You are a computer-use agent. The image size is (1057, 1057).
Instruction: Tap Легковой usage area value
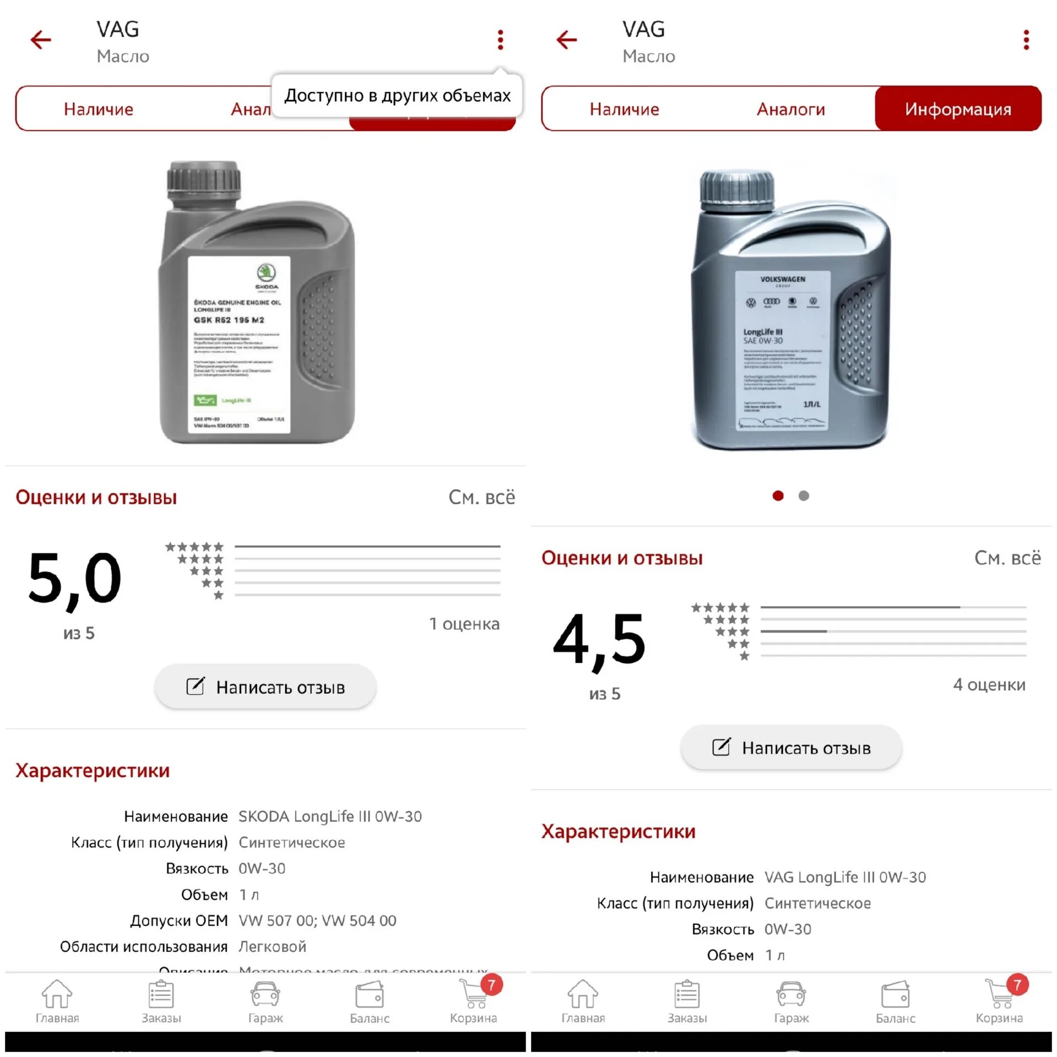(x=272, y=946)
